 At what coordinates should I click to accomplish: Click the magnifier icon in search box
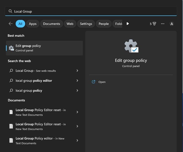click(10, 11)
